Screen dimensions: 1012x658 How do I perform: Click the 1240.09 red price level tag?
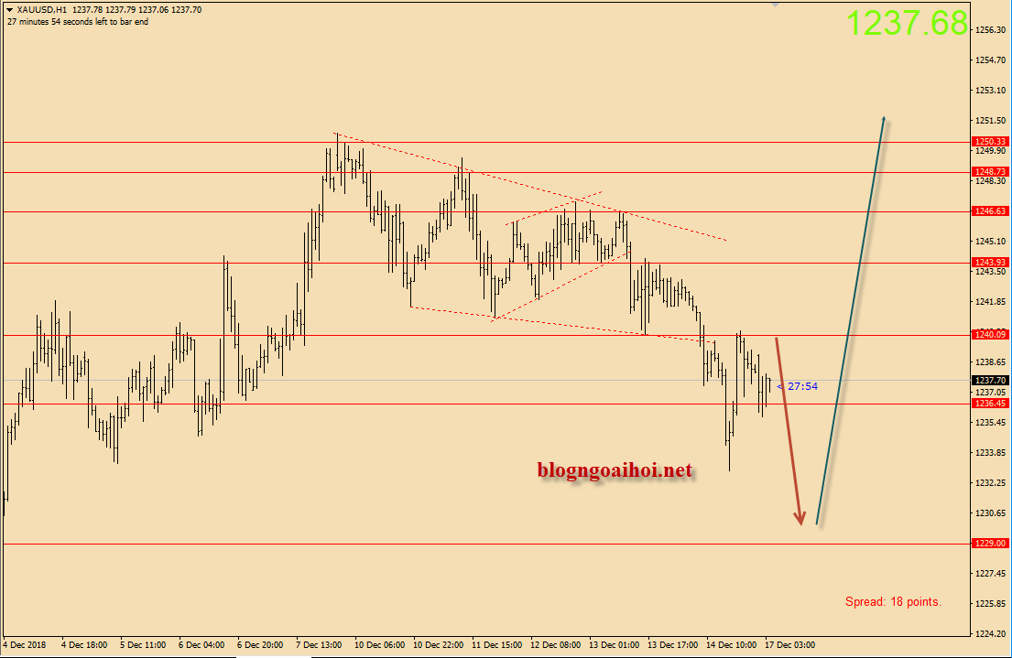[x=990, y=335]
